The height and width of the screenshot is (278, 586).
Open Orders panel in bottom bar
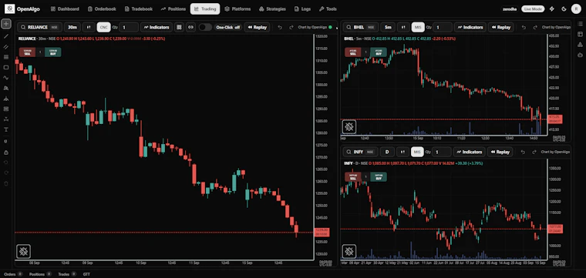pyautogui.click(x=13, y=274)
